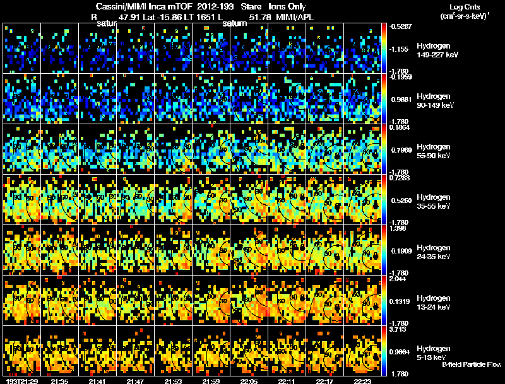Click the '21:53' time axis label
Screen dimensions: 505x384
(x=173, y=381)
